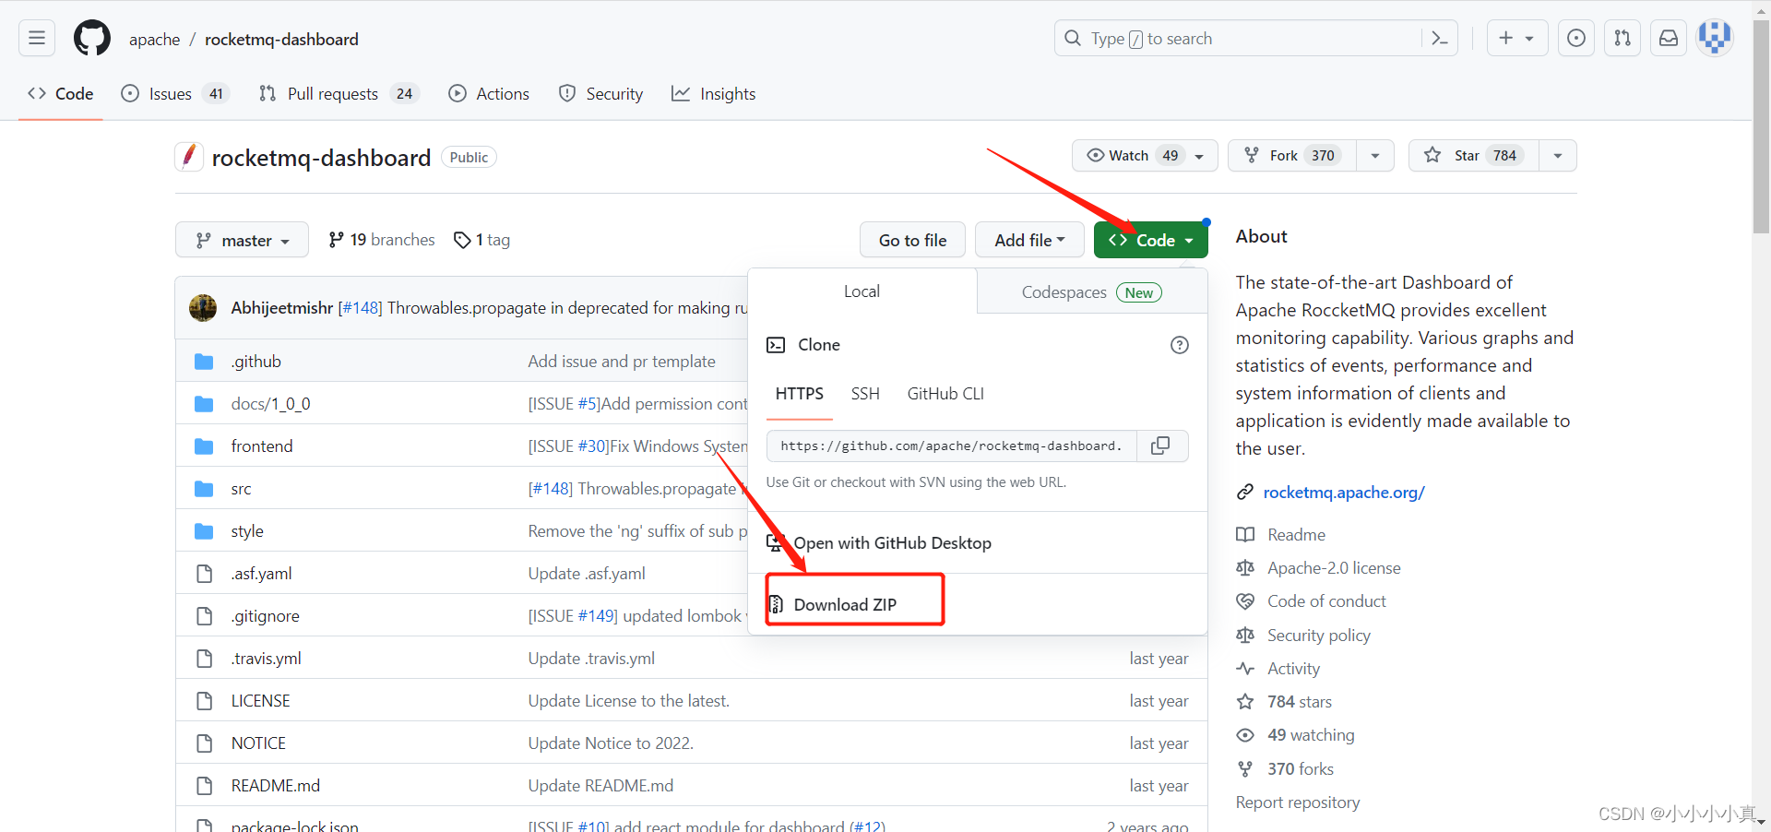Viewport: 1771px width, 832px height.
Task: Copy the clone URL to clipboard
Action: coord(1161,446)
